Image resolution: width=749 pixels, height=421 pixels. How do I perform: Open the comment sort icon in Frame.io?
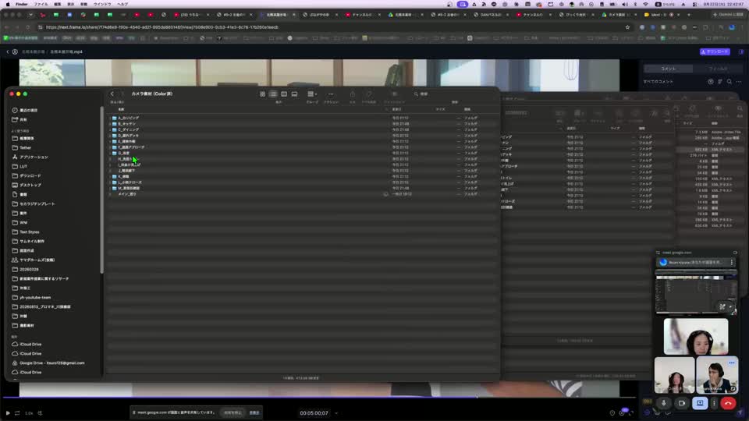point(720,82)
